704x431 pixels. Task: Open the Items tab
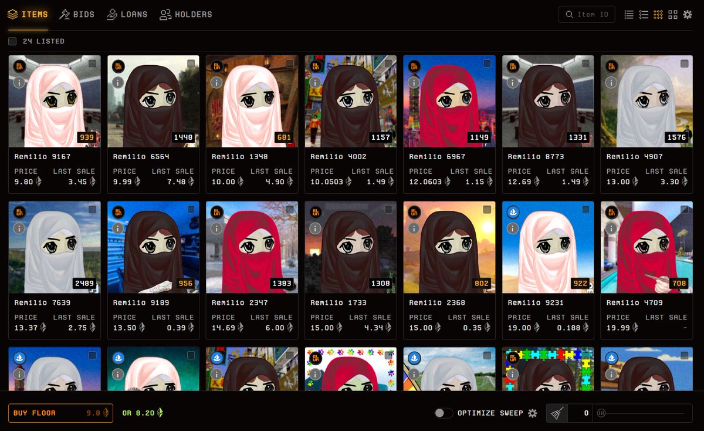28,14
